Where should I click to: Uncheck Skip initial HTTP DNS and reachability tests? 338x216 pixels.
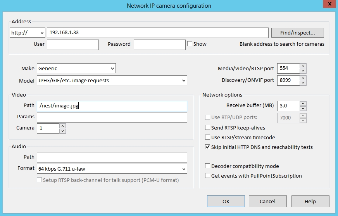[x=208, y=147]
